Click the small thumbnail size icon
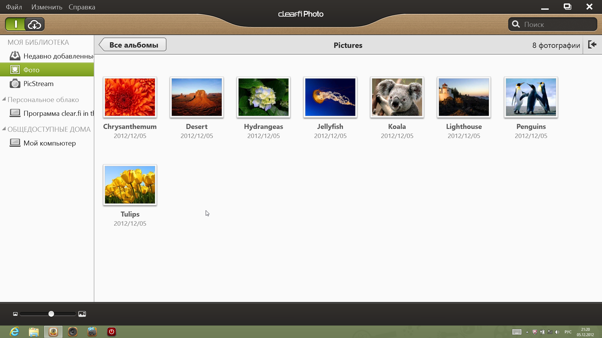Image resolution: width=602 pixels, height=338 pixels. pos(15,314)
